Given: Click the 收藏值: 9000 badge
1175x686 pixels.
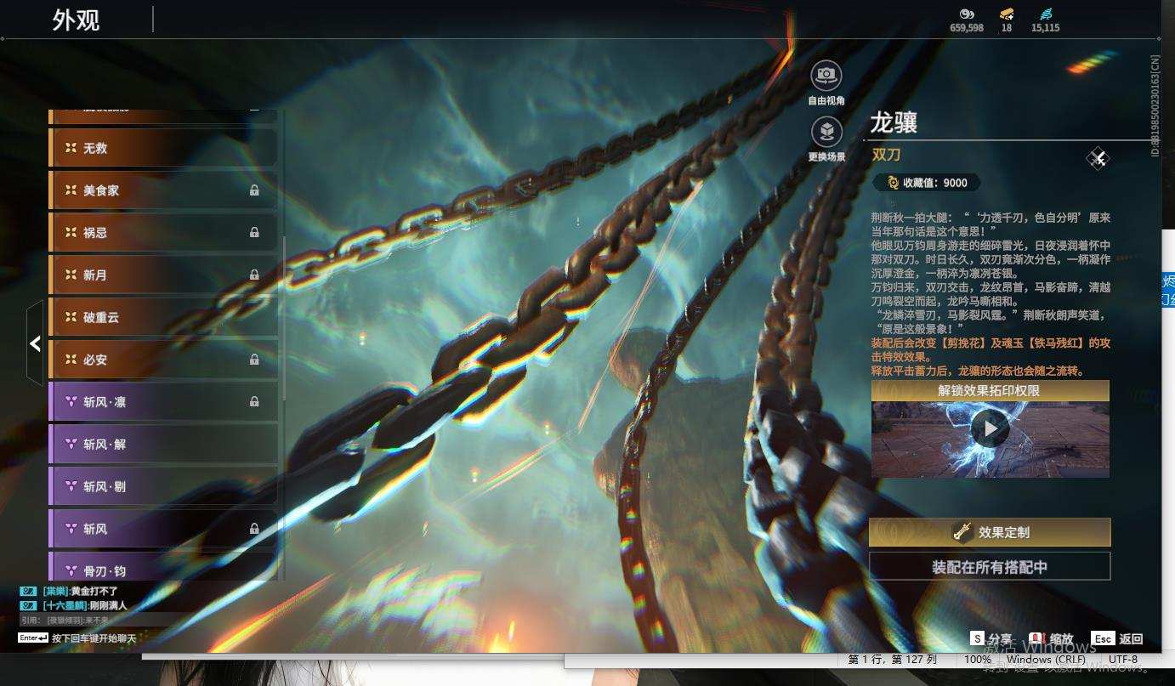Looking at the screenshot, I should (x=927, y=182).
